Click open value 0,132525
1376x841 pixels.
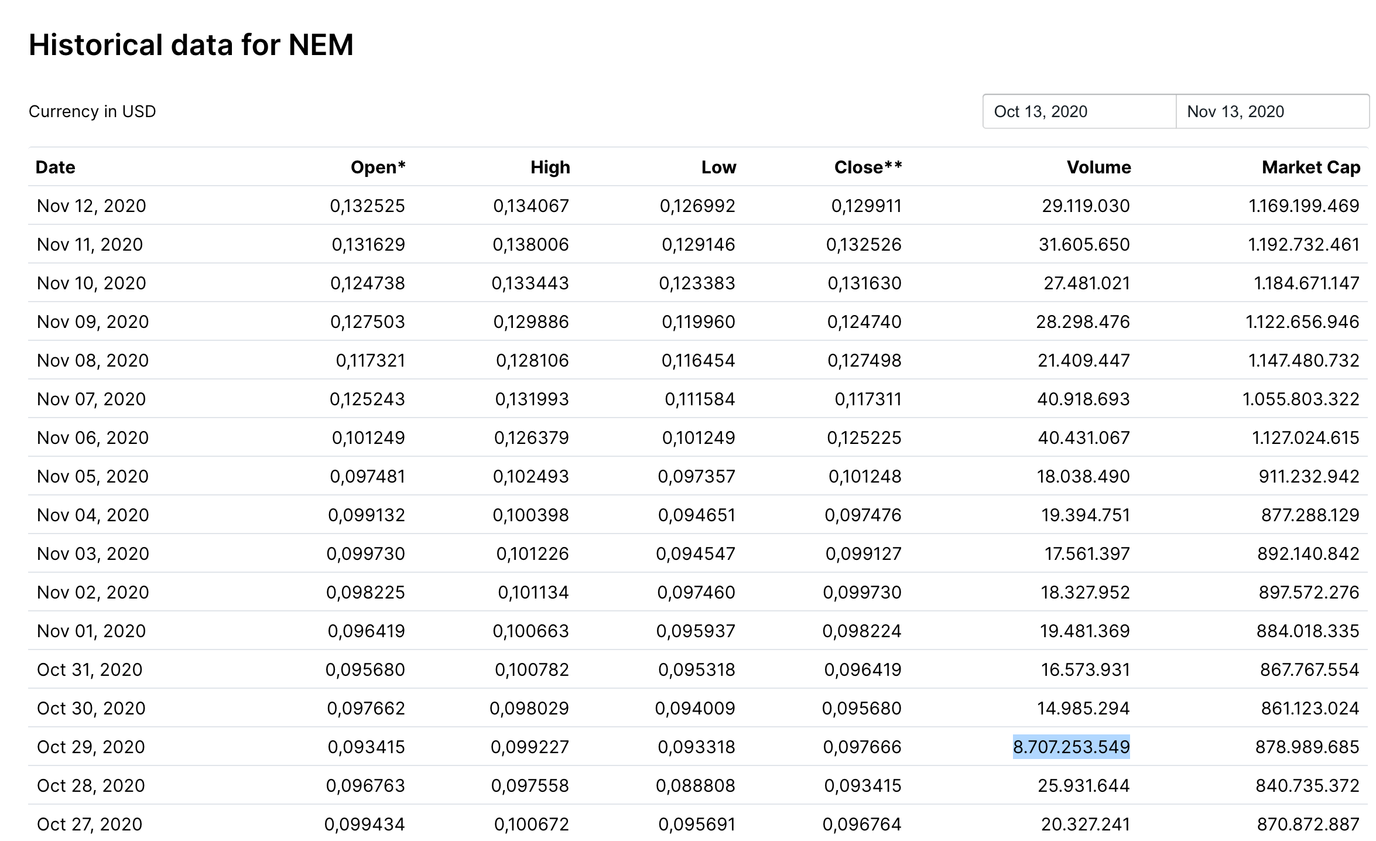(367, 206)
